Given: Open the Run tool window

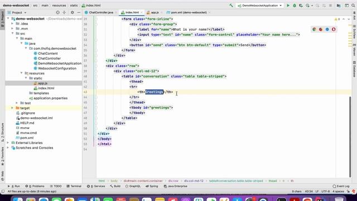Looking at the screenshot, I should tap(14, 186).
